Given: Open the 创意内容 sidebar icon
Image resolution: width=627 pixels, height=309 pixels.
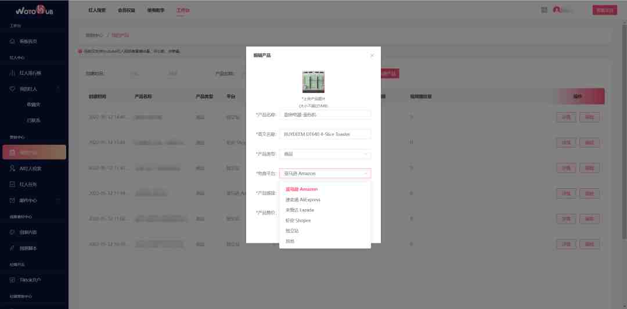Looking at the screenshot, I should coord(12,232).
